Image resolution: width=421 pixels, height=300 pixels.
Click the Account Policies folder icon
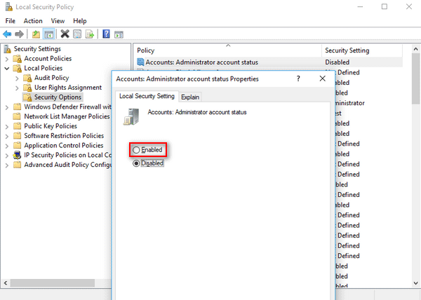coord(17,58)
